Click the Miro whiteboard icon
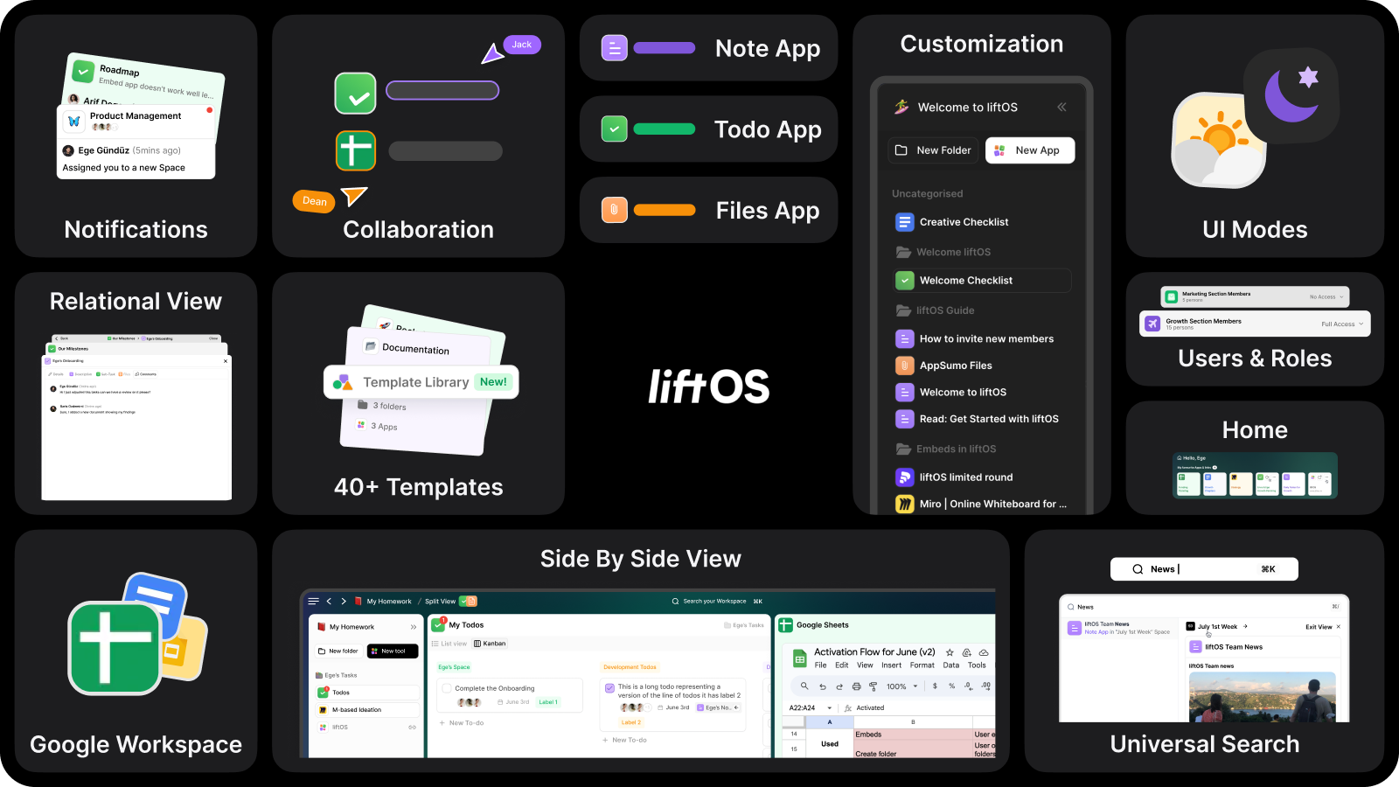Viewport: 1399px width, 787px height. coord(905,504)
